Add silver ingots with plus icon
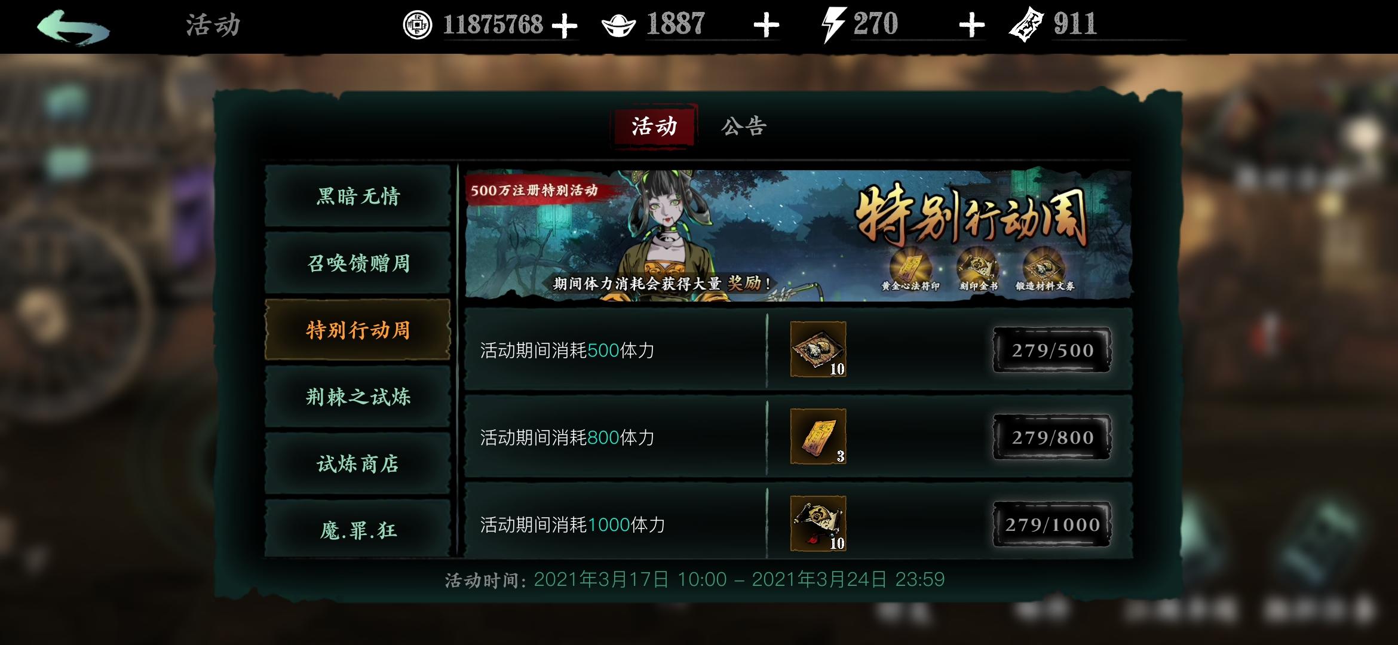 tap(767, 26)
